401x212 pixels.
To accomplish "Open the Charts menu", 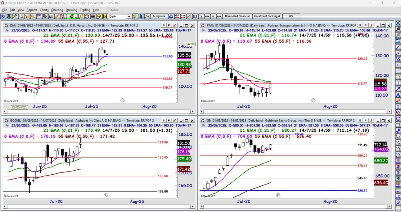I will [x=44, y=10].
